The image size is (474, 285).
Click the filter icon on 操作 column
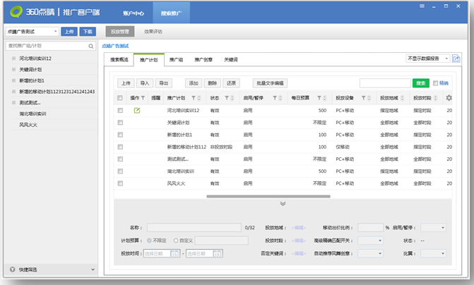click(143, 98)
